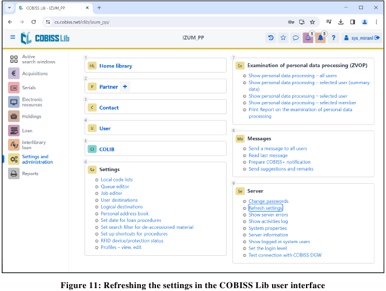The image size is (386, 291).
Task: Click the Active search windows sidebar icon
Action: click(x=14, y=59)
